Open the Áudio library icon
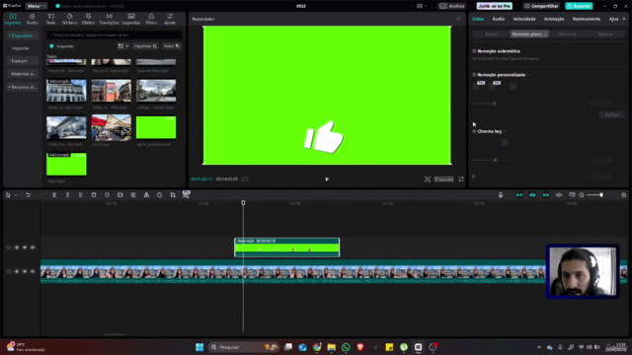Image resolution: width=632 pixels, height=355 pixels. click(32, 17)
